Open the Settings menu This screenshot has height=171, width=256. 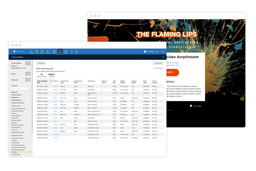point(163,51)
